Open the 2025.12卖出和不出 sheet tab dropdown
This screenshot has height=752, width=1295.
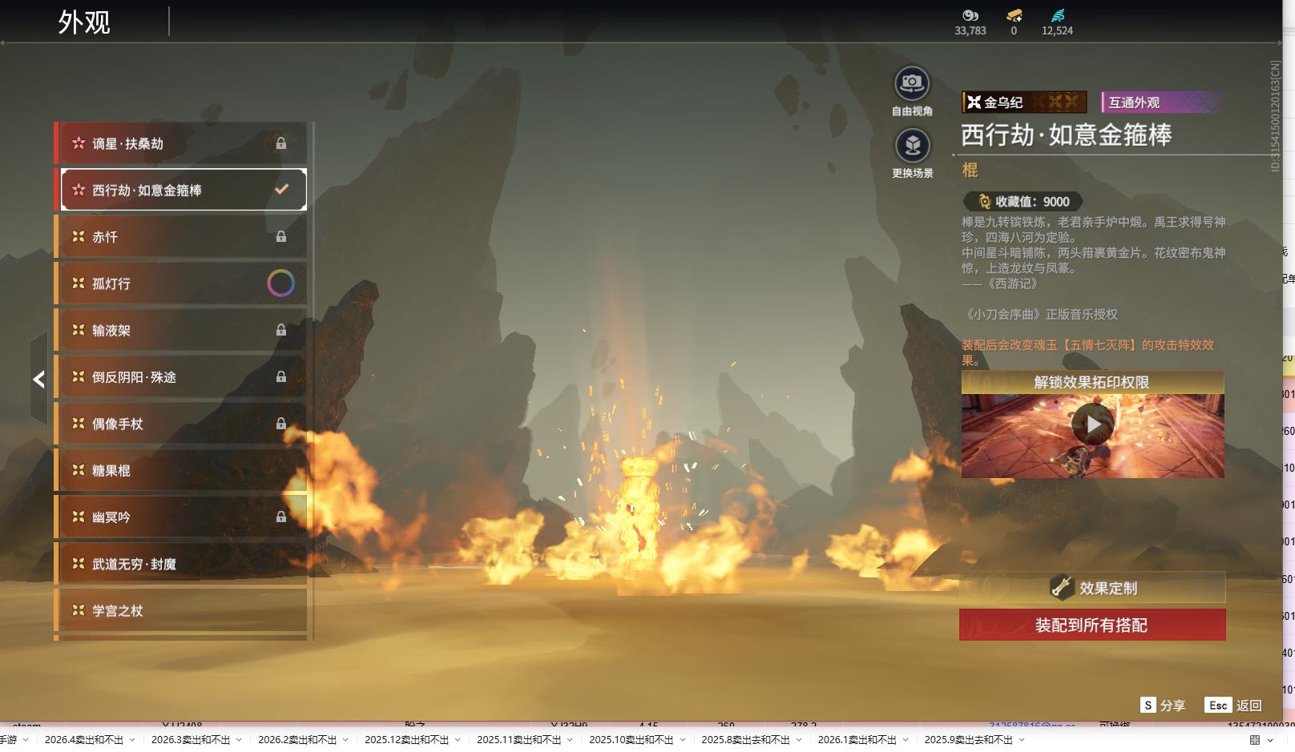click(458, 740)
